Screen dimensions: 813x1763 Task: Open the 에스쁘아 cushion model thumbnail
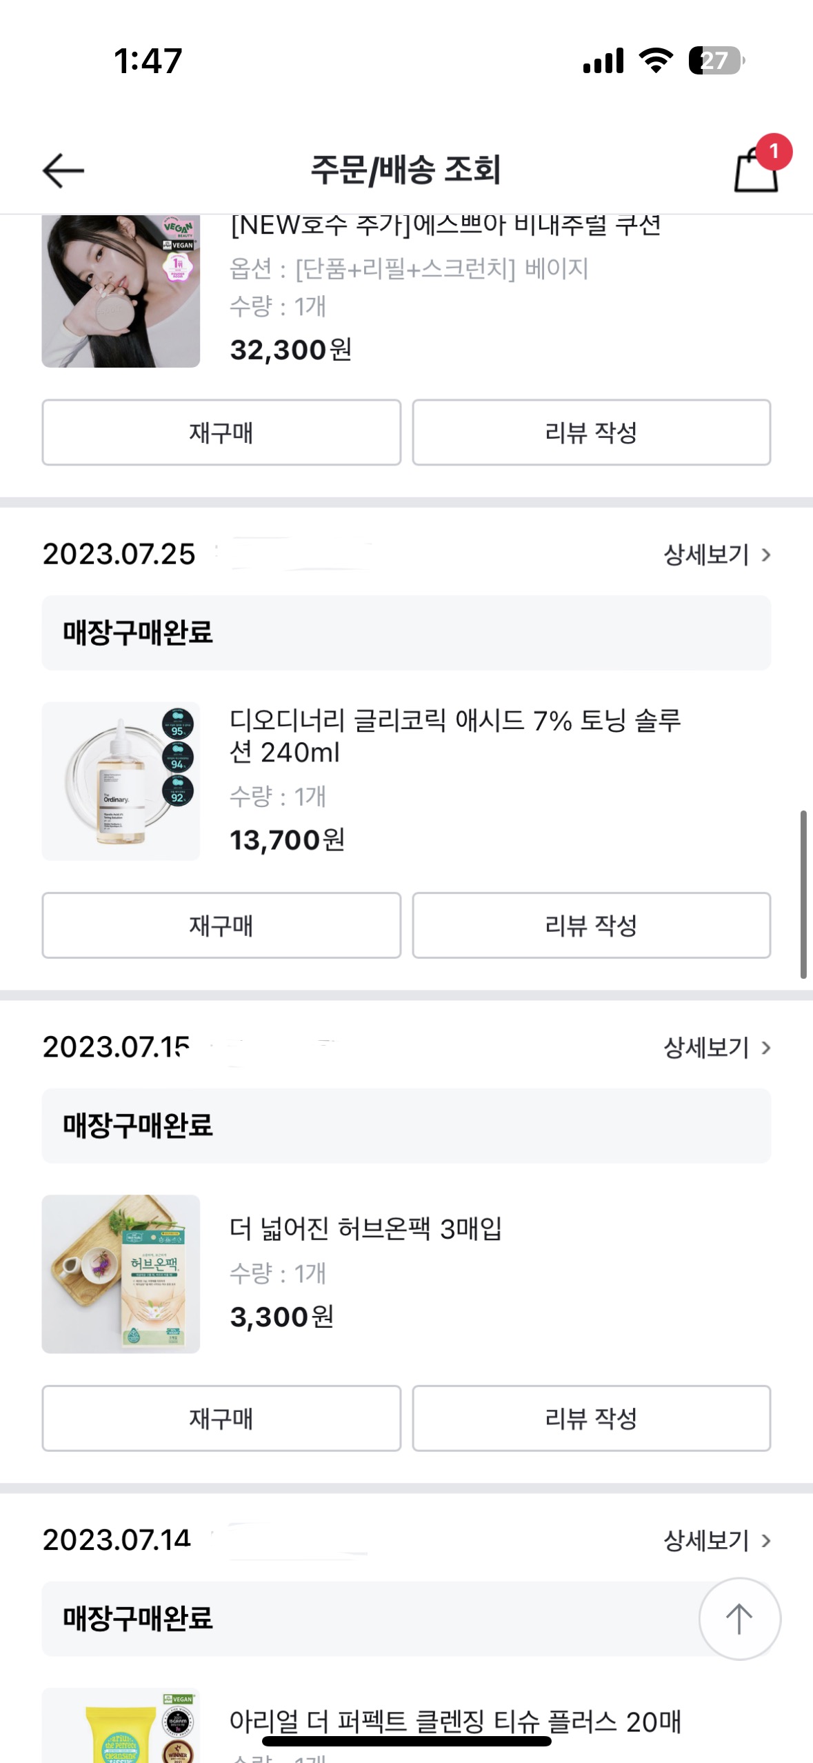click(121, 290)
